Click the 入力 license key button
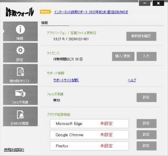168x156 pixels. [147, 56]
